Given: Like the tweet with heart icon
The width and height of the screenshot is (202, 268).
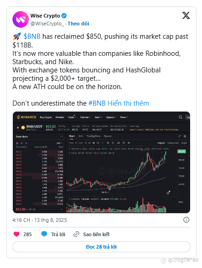Looking at the screenshot, I should tap(17, 234).
